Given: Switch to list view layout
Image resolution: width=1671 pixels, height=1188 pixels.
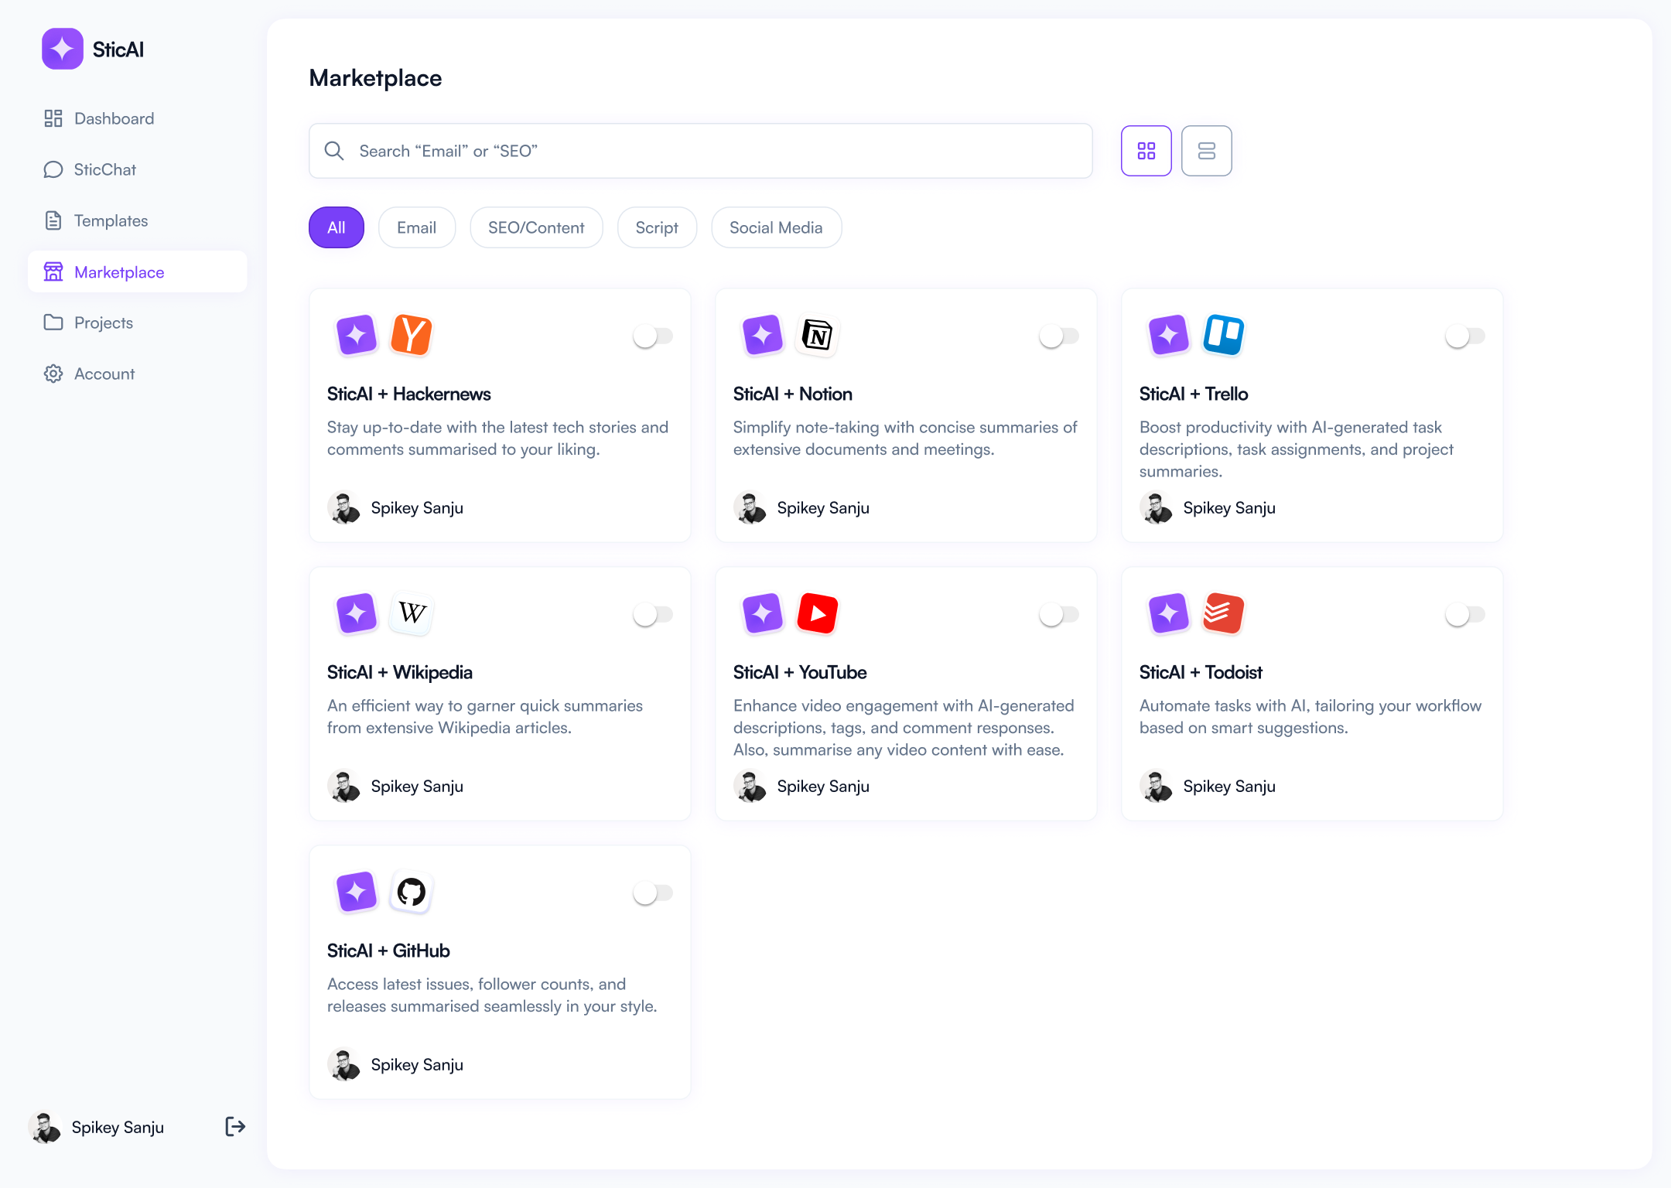Looking at the screenshot, I should (1207, 150).
